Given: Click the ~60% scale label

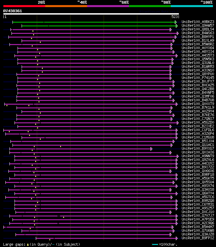Looking at the screenshot, I should pos(124,2).
